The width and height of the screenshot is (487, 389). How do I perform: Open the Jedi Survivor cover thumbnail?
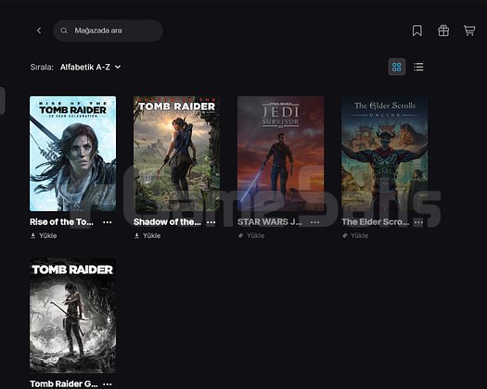(x=280, y=154)
